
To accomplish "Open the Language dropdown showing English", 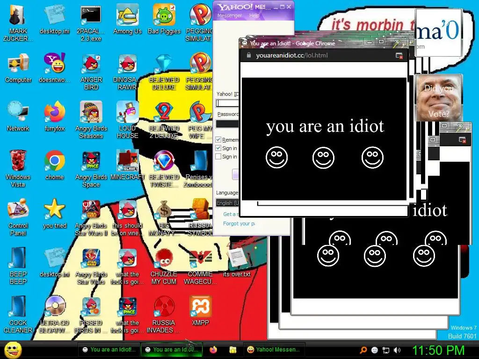I will point(227,203).
